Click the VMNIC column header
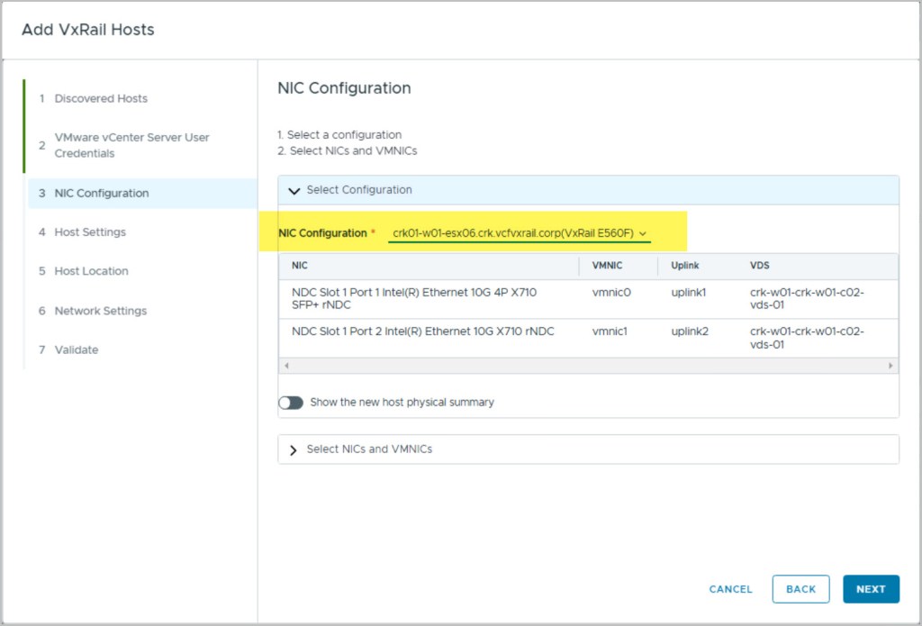 [608, 266]
